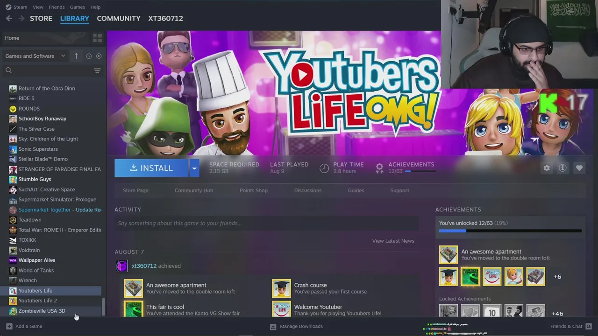Show the +6 more unlocked achievements
The image size is (598, 336).
tap(557, 277)
